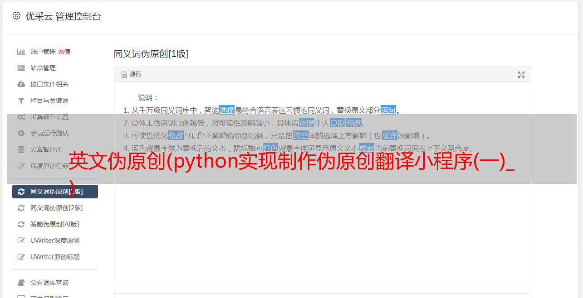
Task: Click the red 充值 recharge link
Action: [x=64, y=52]
